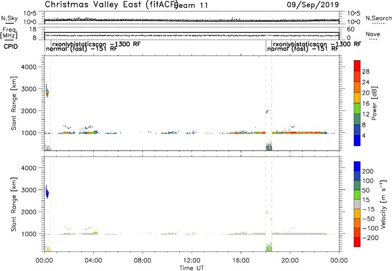This screenshot has width=392, height=271.
Task: Click the '2000' tick label on the velocity panel
Action: (28, 212)
